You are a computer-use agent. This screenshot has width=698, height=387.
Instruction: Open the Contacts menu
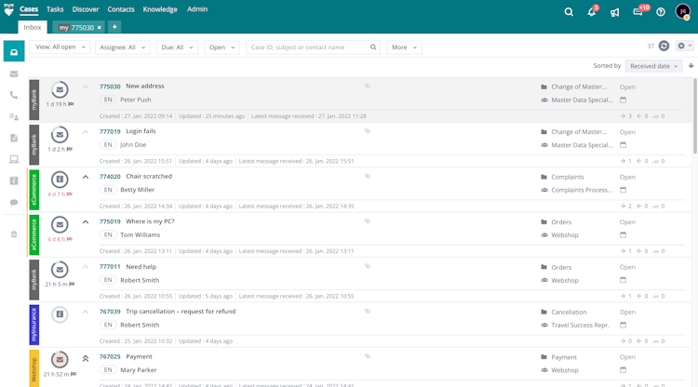[121, 9]
